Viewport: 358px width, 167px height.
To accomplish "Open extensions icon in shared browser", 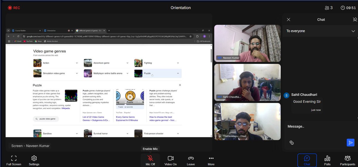I will (x=197, y=36).
